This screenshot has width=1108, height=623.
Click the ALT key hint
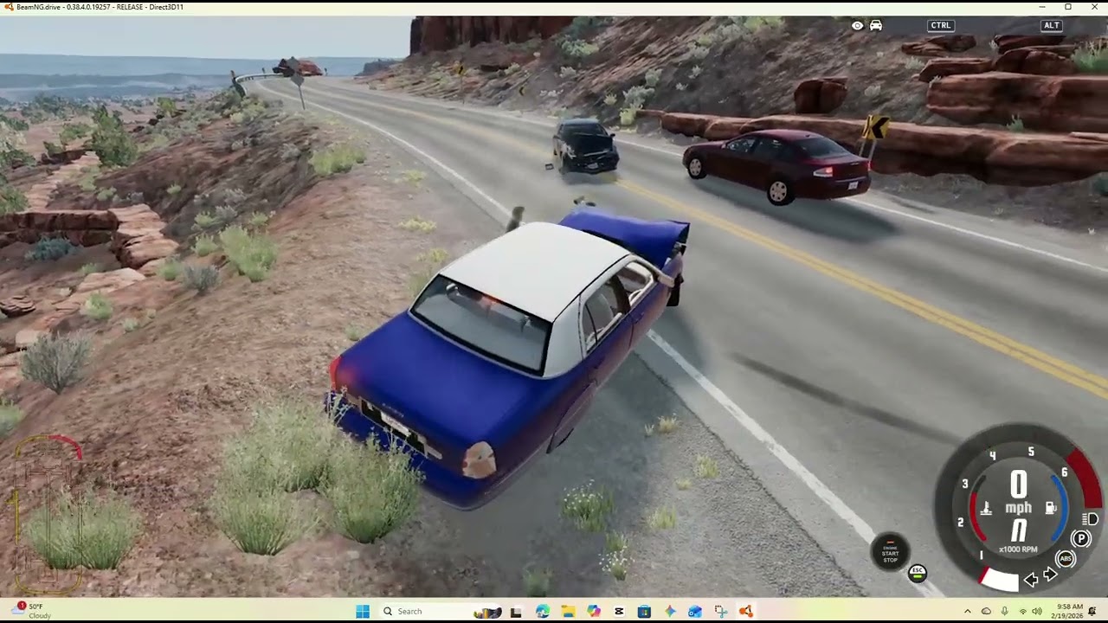point(1052,25)
